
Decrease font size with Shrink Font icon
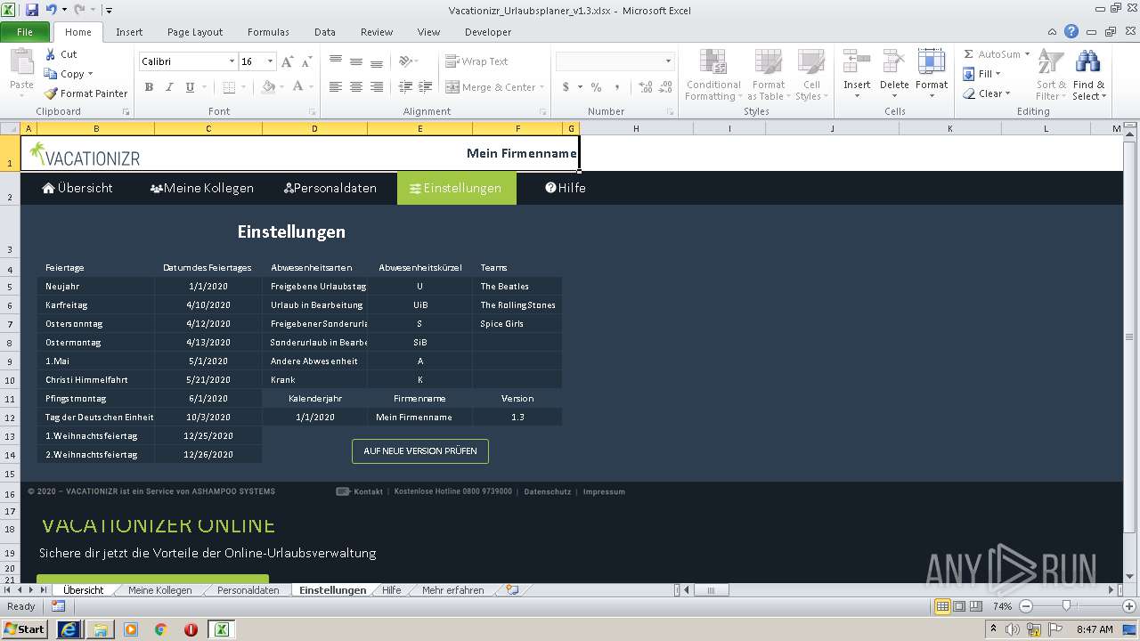click(306, 61)
